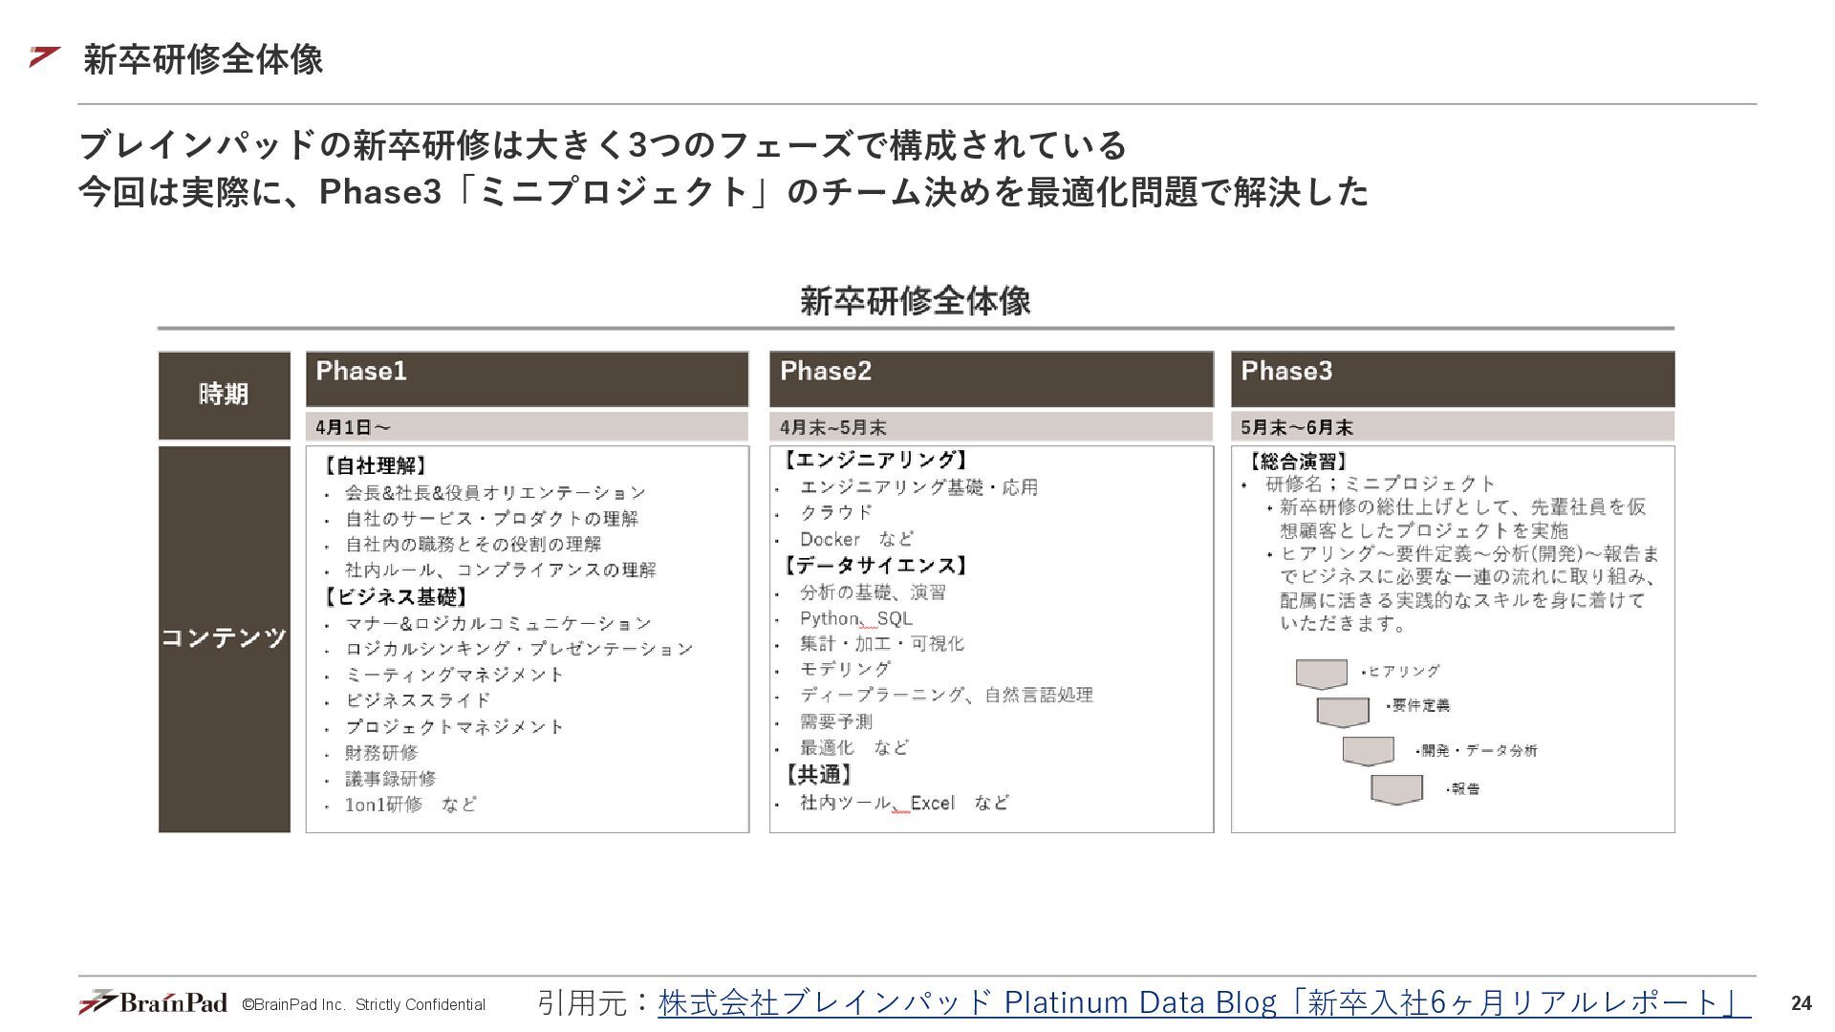Click the 報告 flow step shape
Viewport: 1835px width, 1032px height.
[1396, 789]
